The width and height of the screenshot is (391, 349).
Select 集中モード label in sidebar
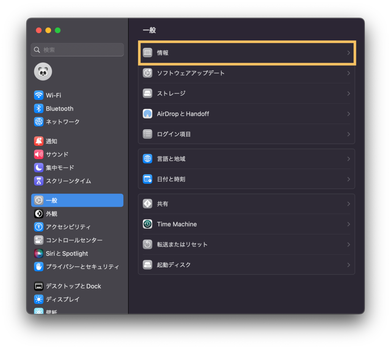click(x=60, y=168)
